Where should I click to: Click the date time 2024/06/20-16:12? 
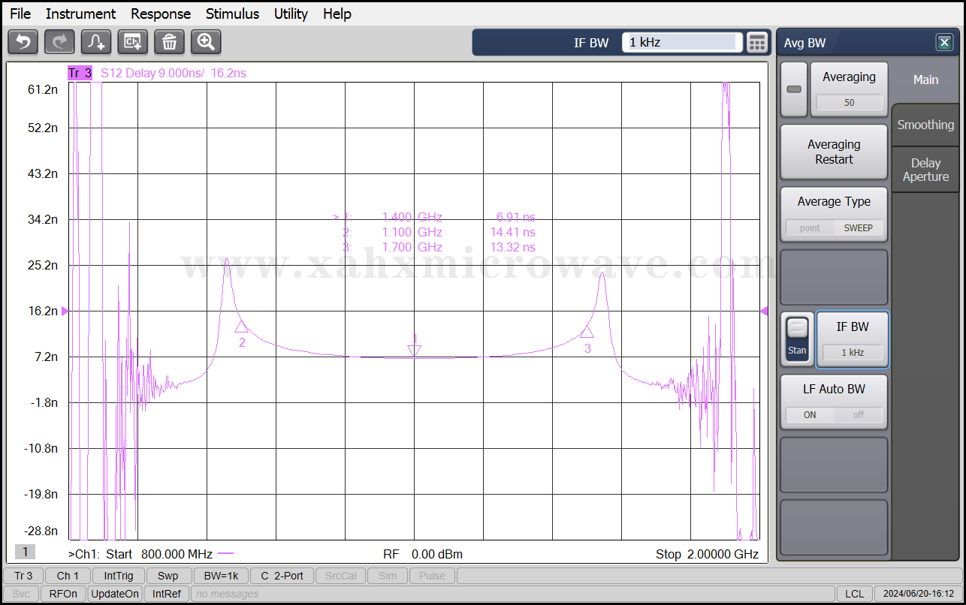[918, 594]
